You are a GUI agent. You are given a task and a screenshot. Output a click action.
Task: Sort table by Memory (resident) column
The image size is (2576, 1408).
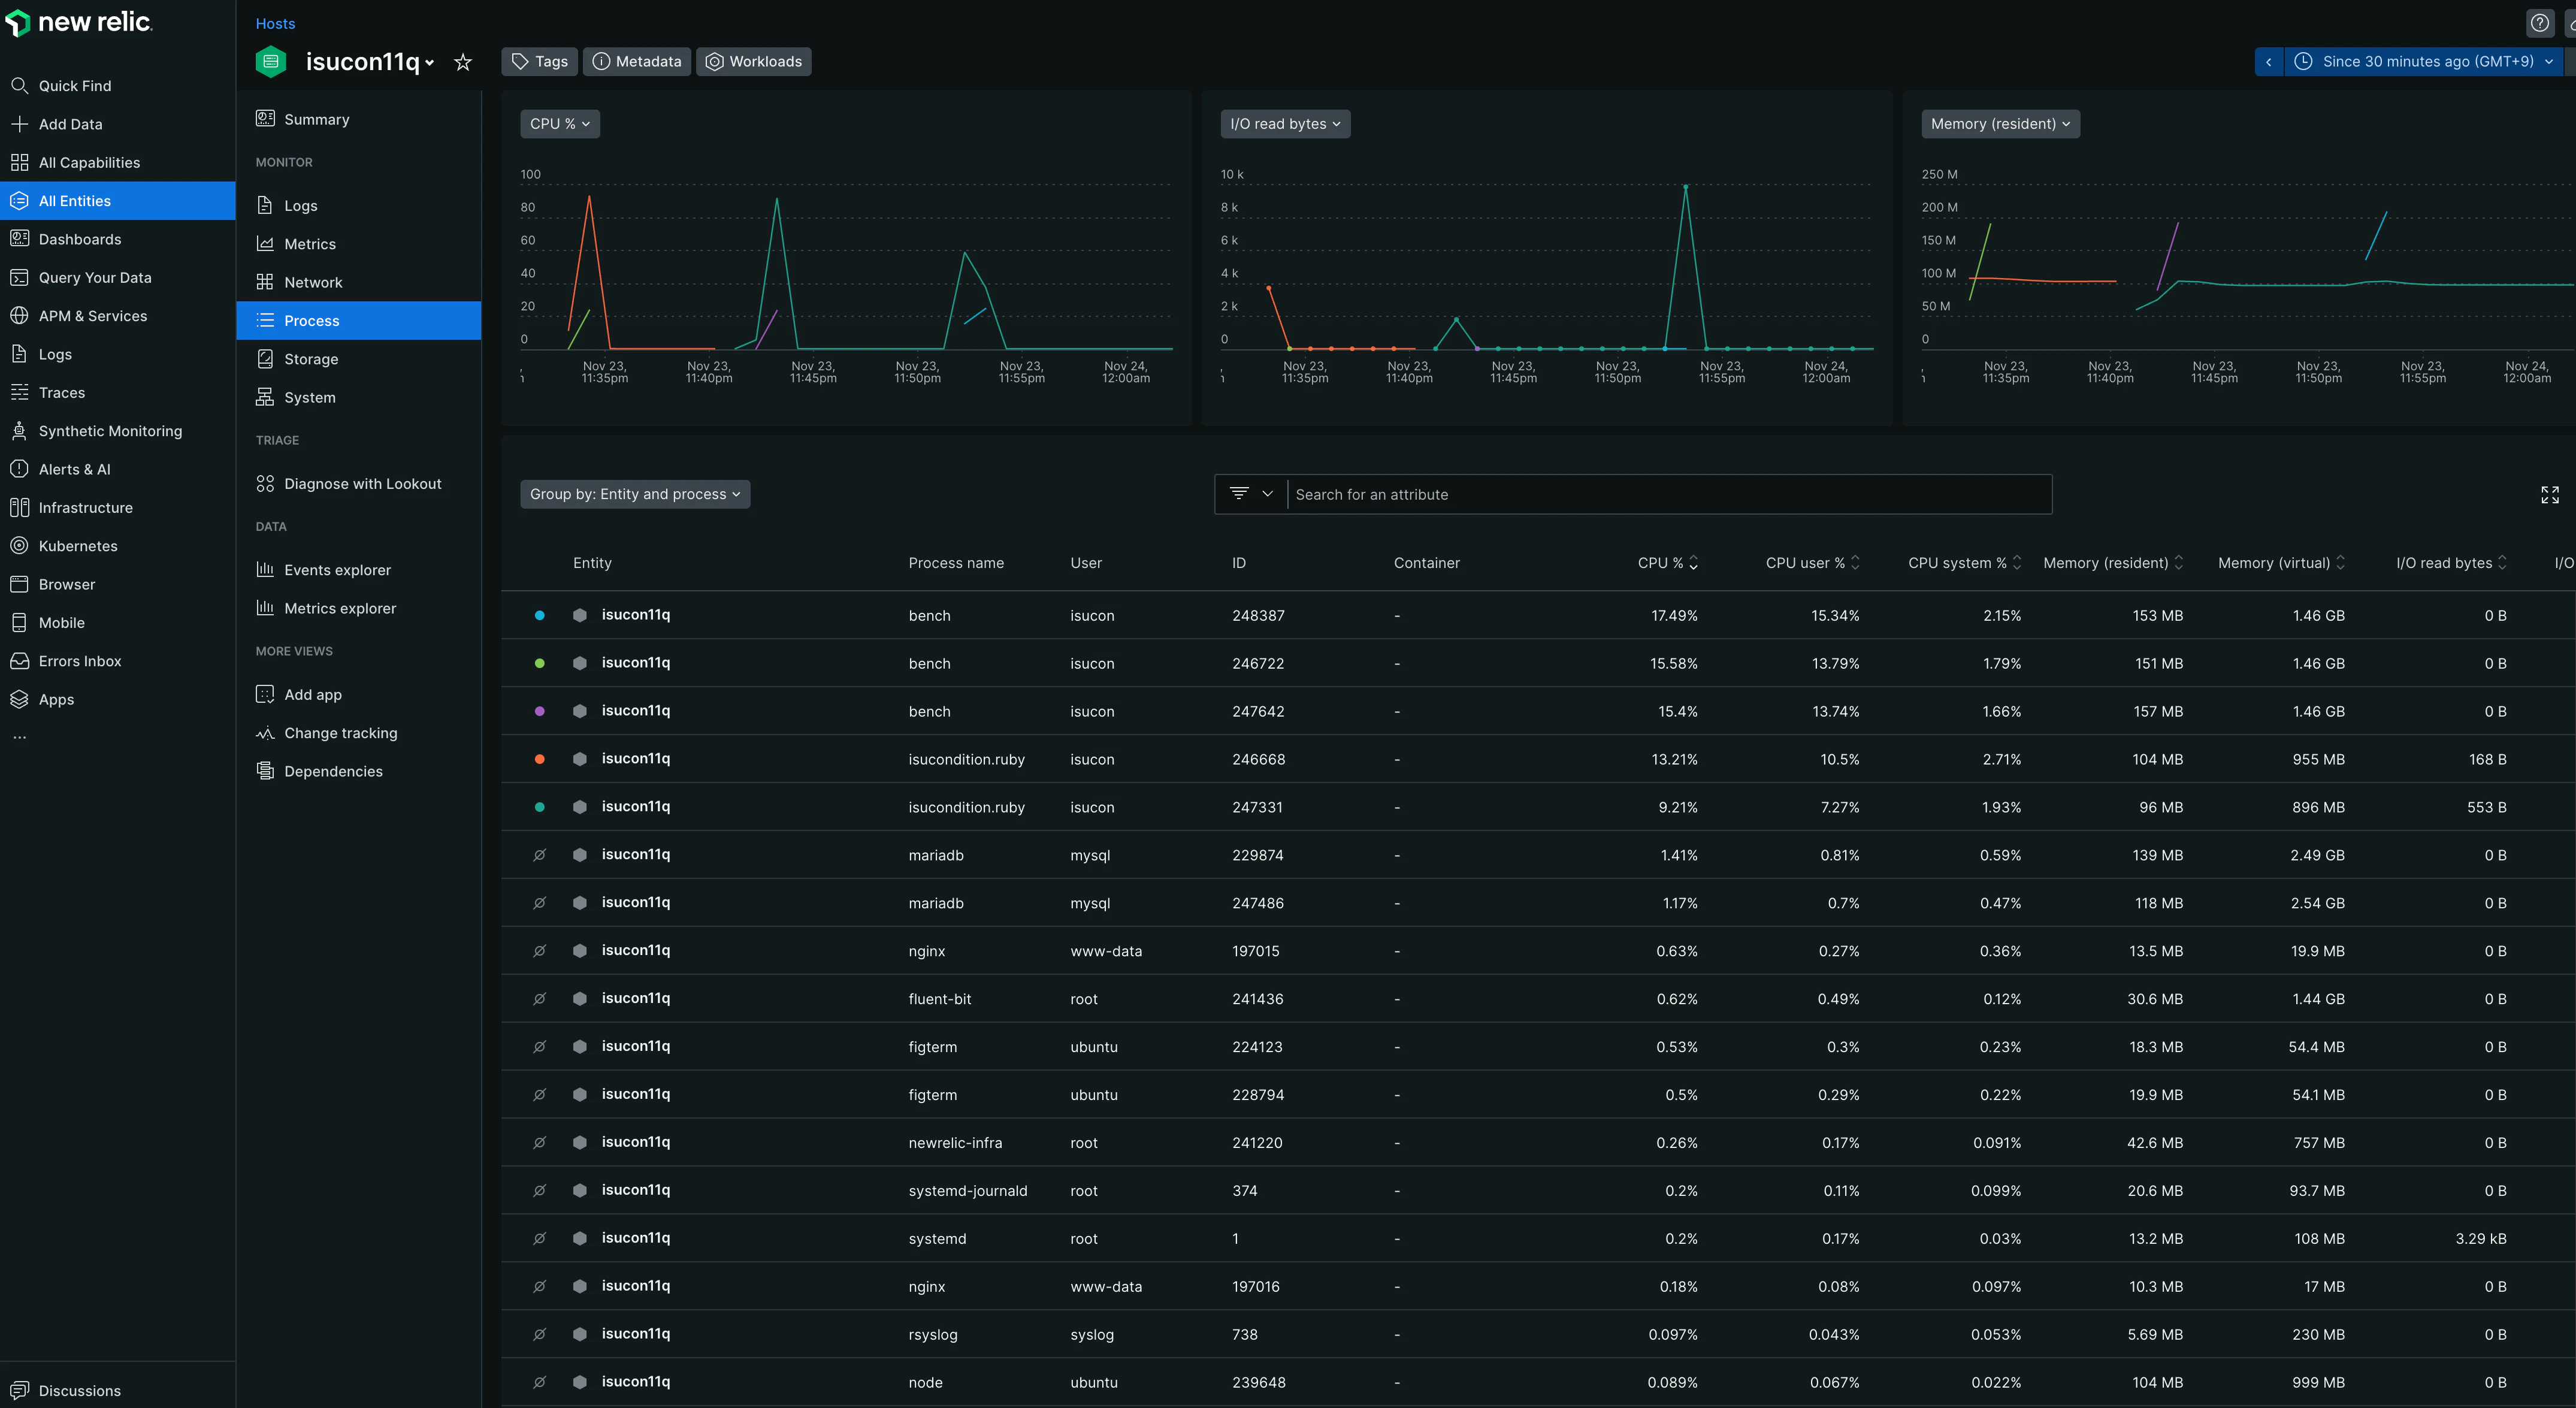(2113, 563)
